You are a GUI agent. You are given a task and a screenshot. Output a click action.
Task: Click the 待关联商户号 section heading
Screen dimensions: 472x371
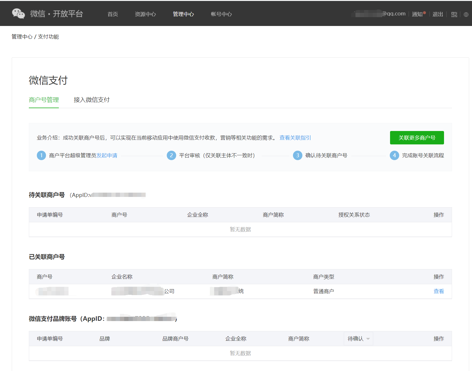click(47, 195)
